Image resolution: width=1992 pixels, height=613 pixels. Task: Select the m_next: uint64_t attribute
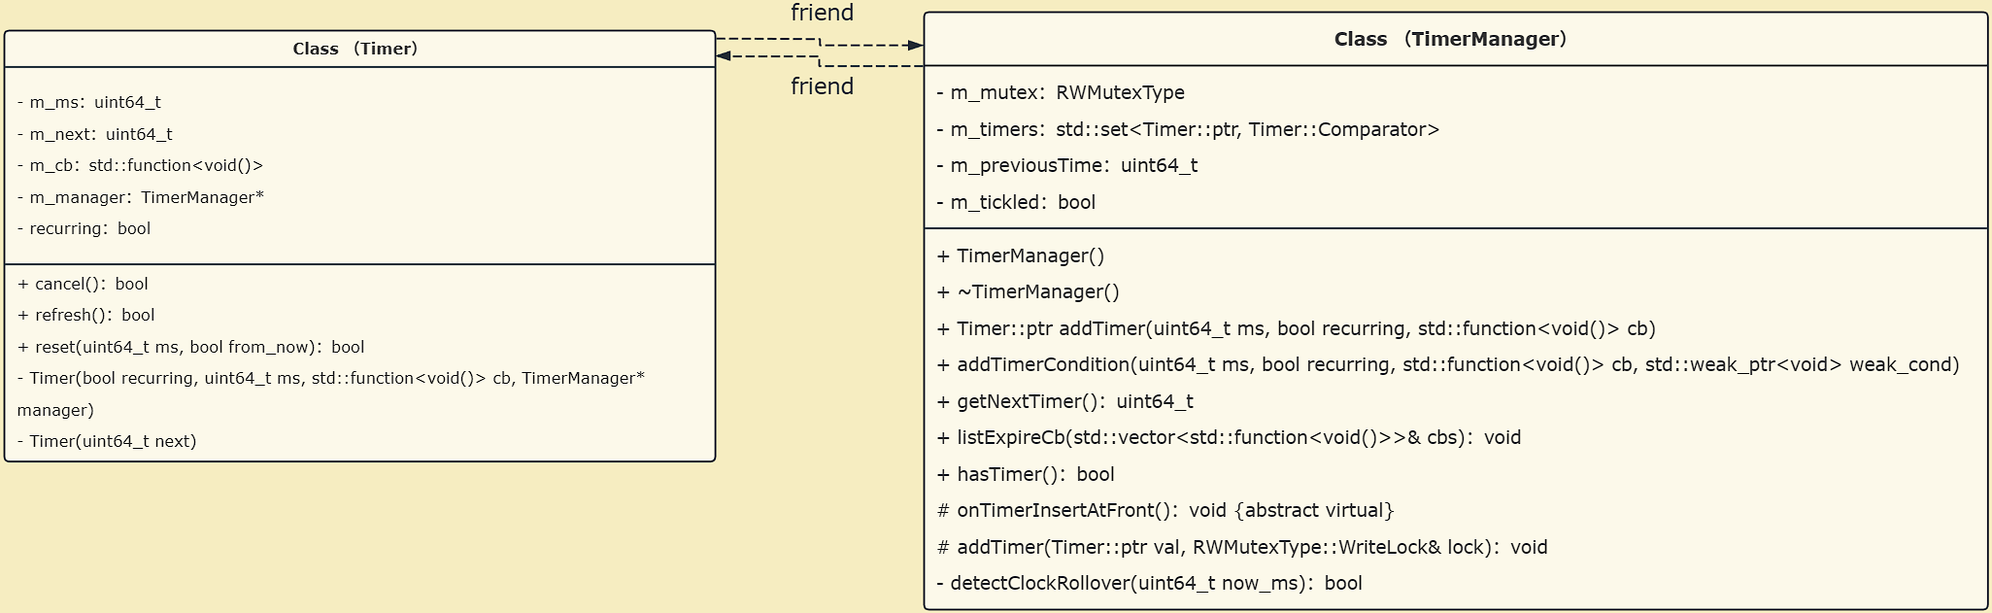tap(95, 134)
